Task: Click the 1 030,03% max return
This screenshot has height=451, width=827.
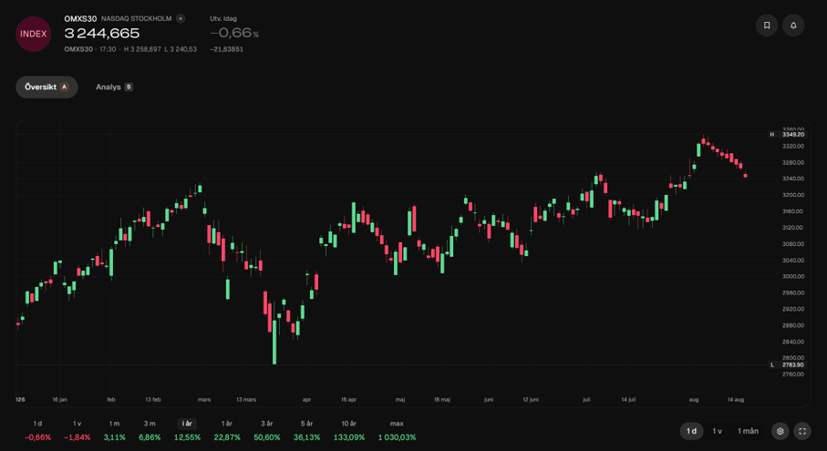Action: [397, 437]
